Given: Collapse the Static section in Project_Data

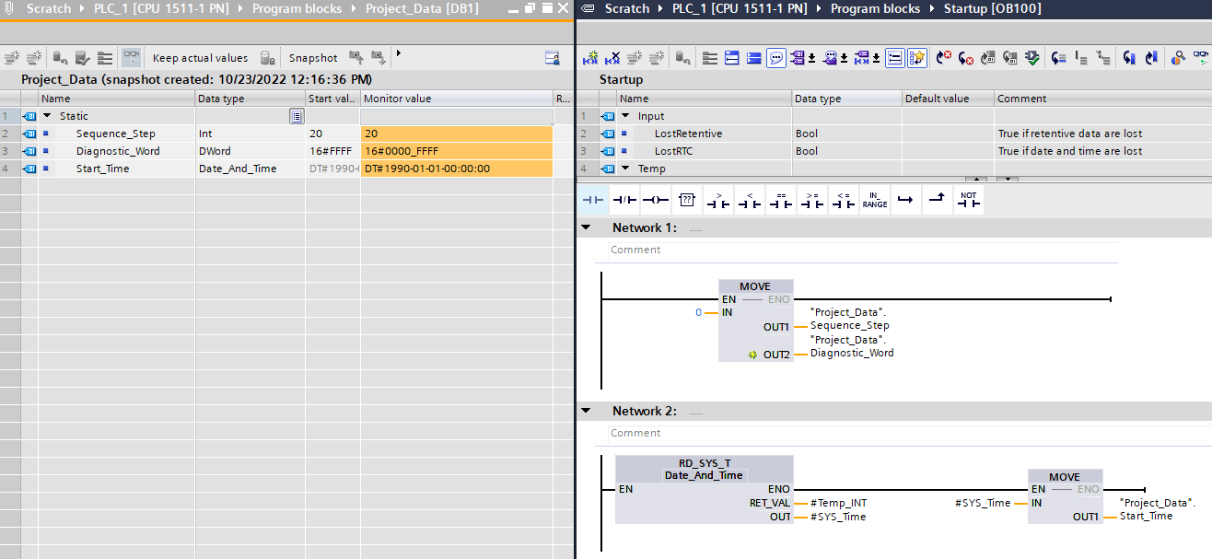Looking at the screenshot, I should pos(47,116).
